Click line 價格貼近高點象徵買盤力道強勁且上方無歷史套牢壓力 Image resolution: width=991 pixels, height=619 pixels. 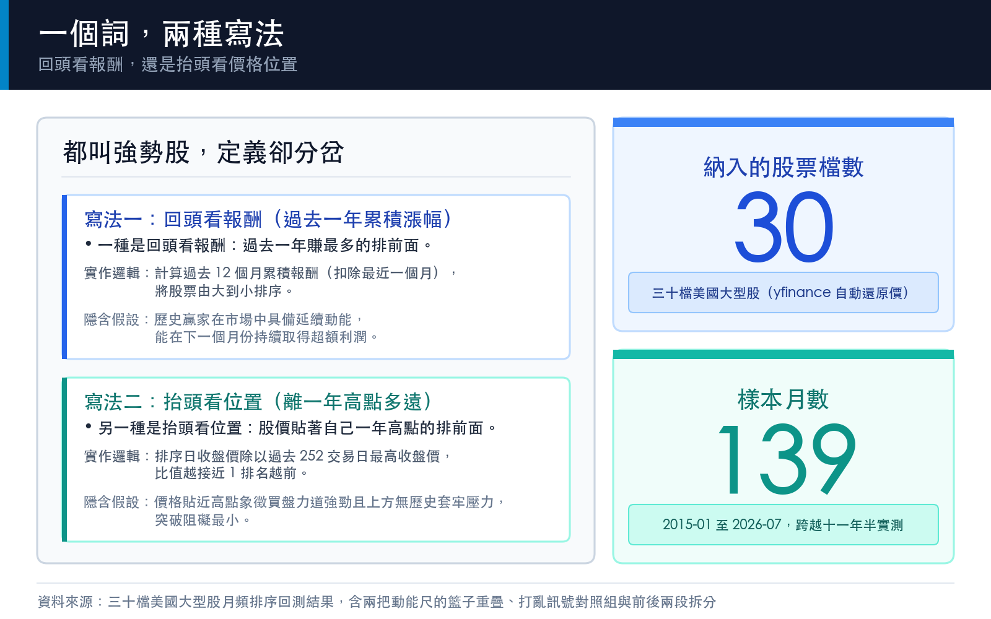pos(330,502)
